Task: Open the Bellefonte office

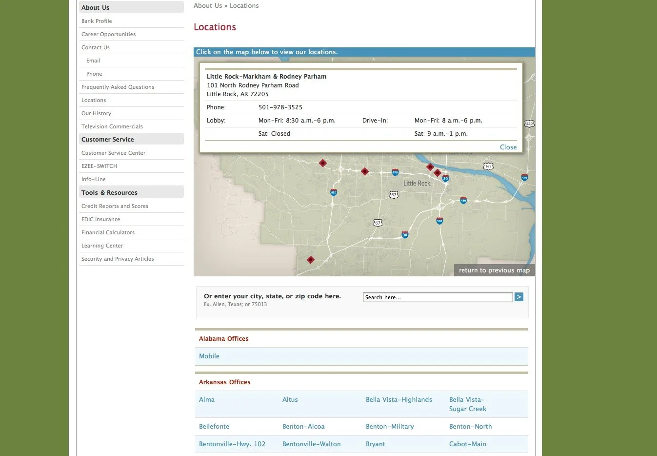Action: [214, 426]
